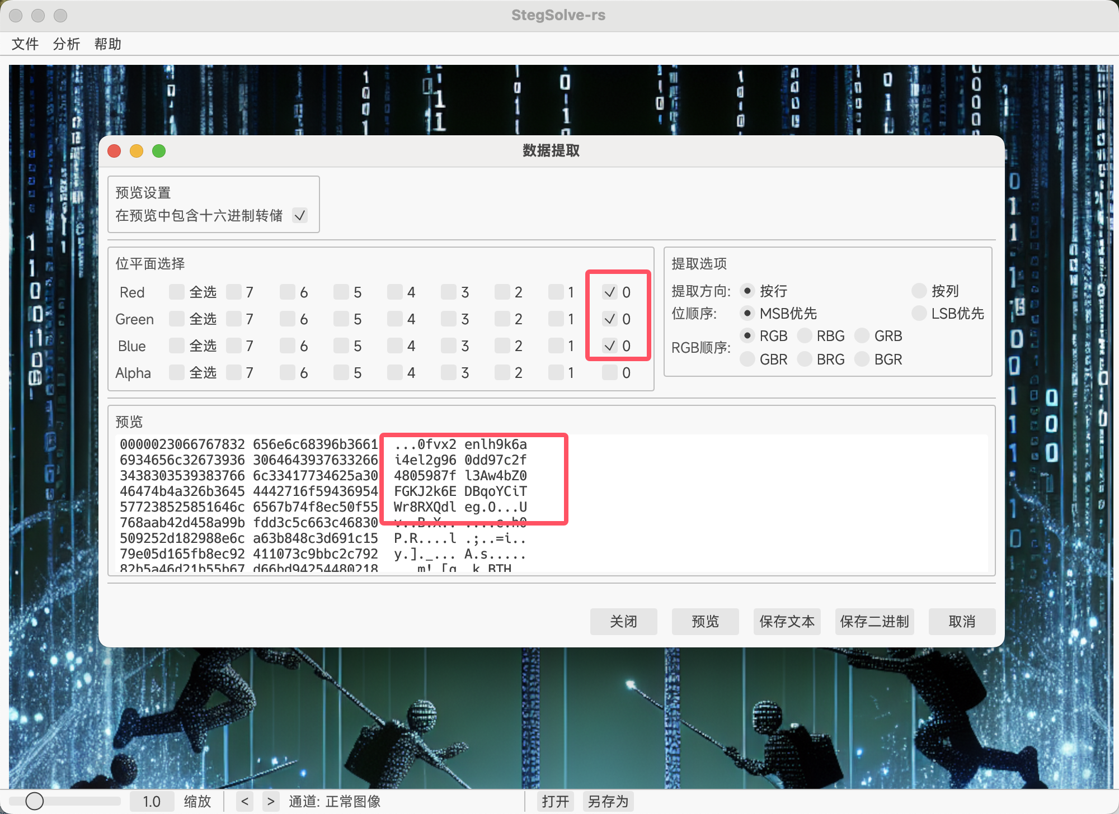This screenshot has height=814, width=1119.
Task: Select RBG channel order
Action: point(805,335)
